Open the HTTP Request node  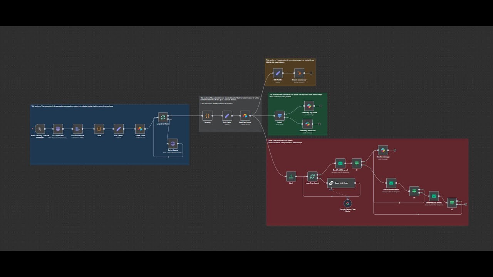click(x=58, y=129)
